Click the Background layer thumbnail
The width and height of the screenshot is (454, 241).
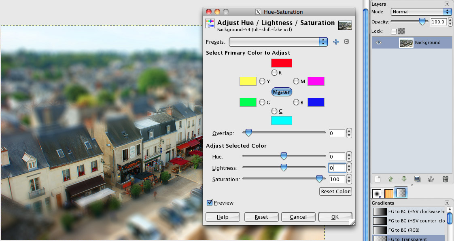pyautogui.click(x=406, y=42)
